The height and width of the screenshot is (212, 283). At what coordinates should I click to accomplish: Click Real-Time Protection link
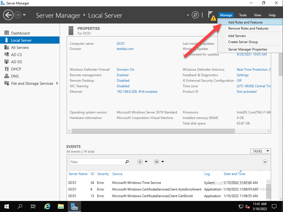(x=254, y=70)
